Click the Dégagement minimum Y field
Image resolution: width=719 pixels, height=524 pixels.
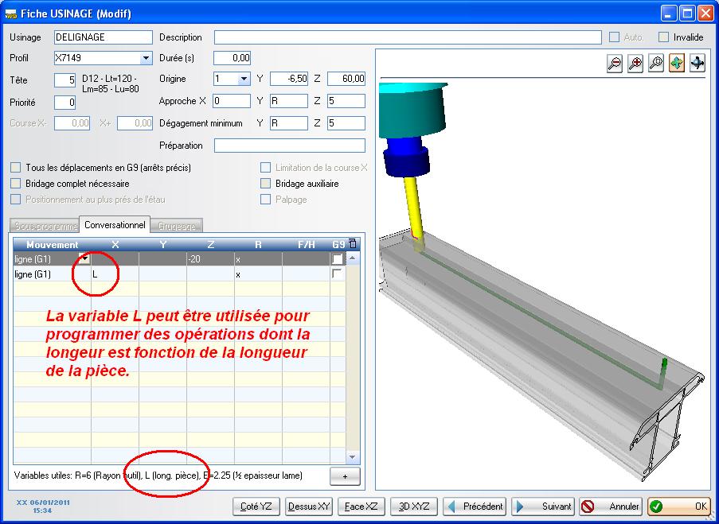pyautogui.click(x=289, y=123)
